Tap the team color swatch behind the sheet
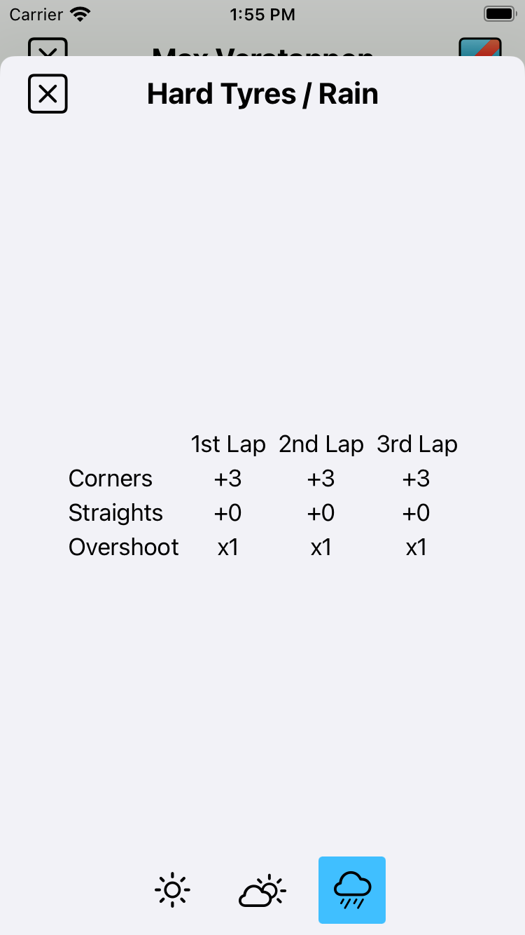Image resolution: width=525 pixels, height=935 pixels. (480, 48)
